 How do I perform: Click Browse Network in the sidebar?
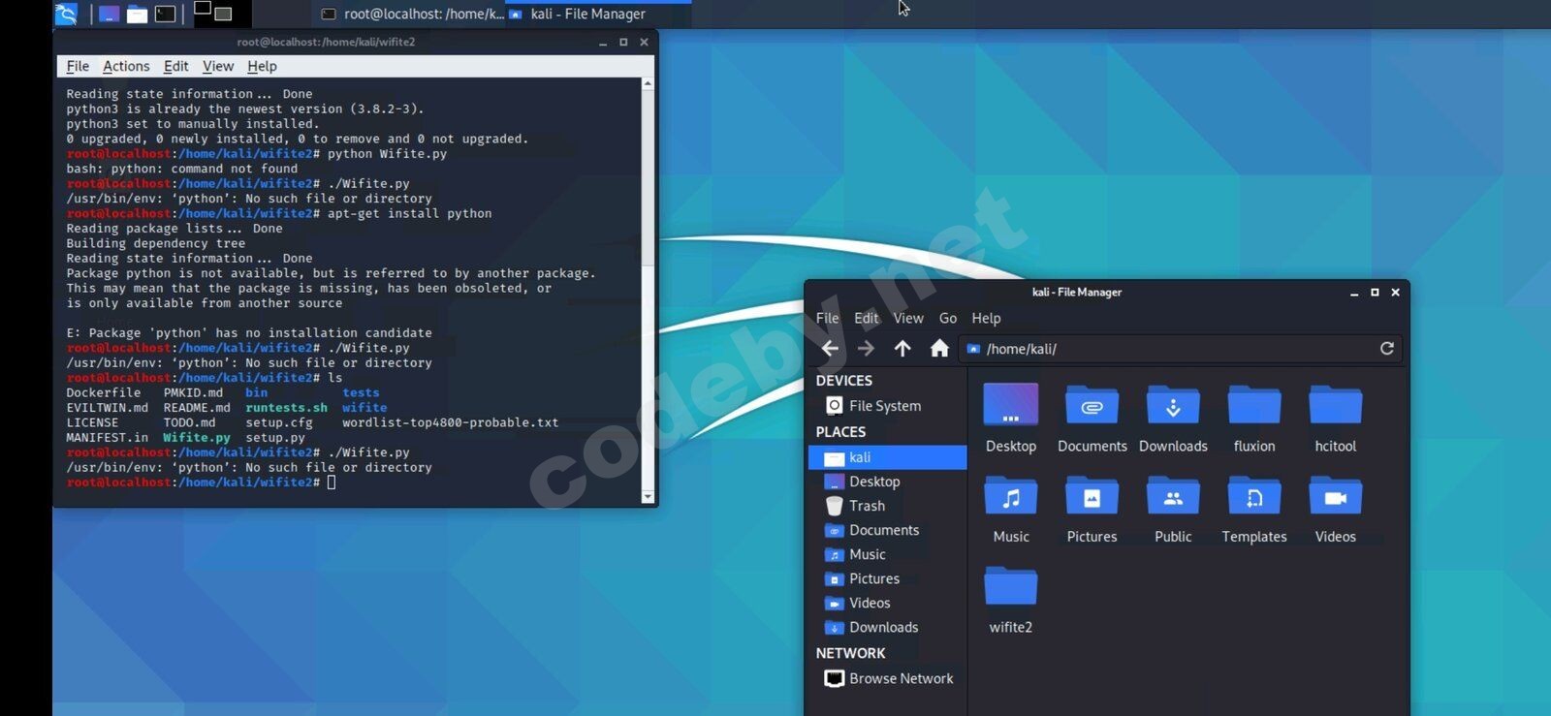[x=901, y=678]
